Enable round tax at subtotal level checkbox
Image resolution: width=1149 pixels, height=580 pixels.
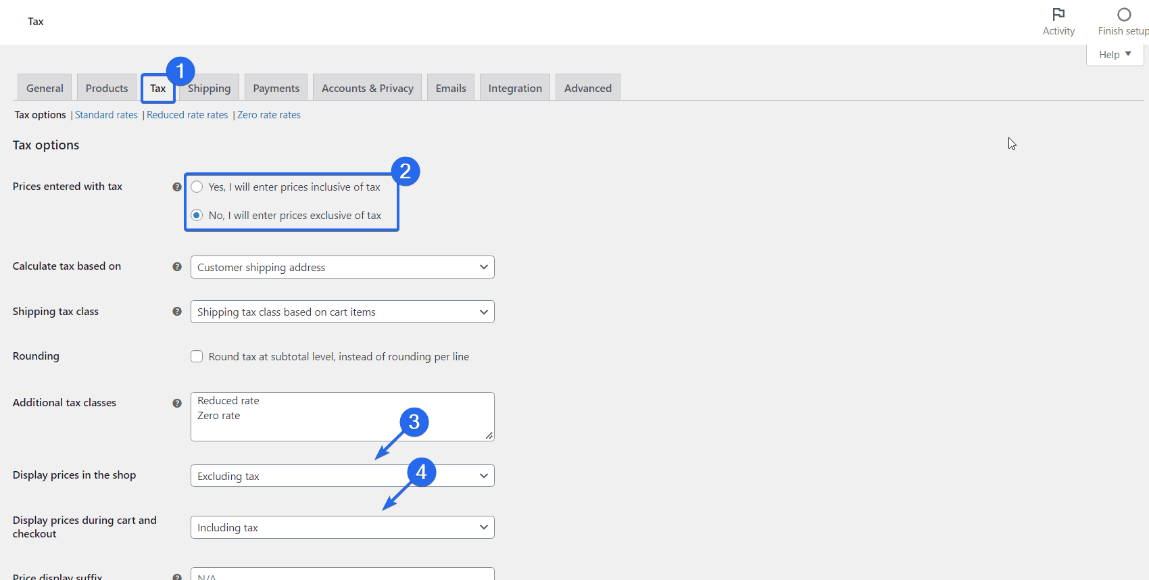pyautogui.click(x=197, y=356)
